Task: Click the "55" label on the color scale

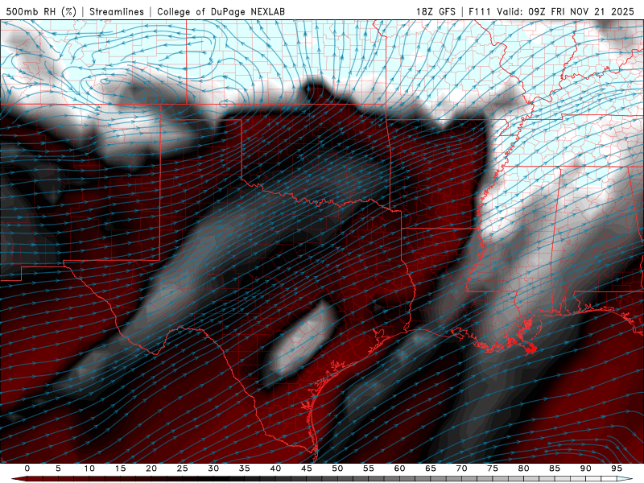Action: pos(369,469)
